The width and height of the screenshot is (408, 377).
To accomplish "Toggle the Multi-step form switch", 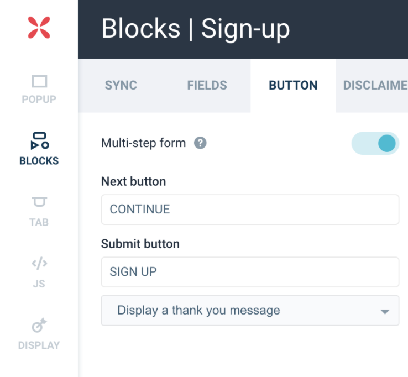I will (375, 143).
